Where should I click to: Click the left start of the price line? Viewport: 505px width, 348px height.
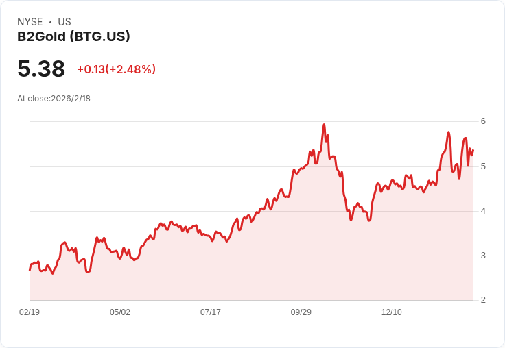(30, 270)
